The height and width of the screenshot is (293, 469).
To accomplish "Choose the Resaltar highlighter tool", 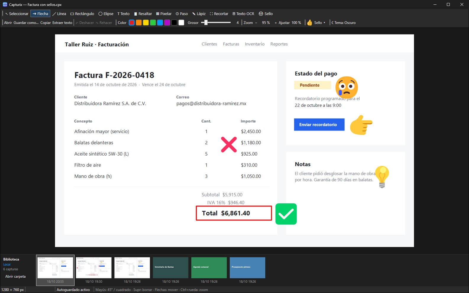I will tap(143, 14).
